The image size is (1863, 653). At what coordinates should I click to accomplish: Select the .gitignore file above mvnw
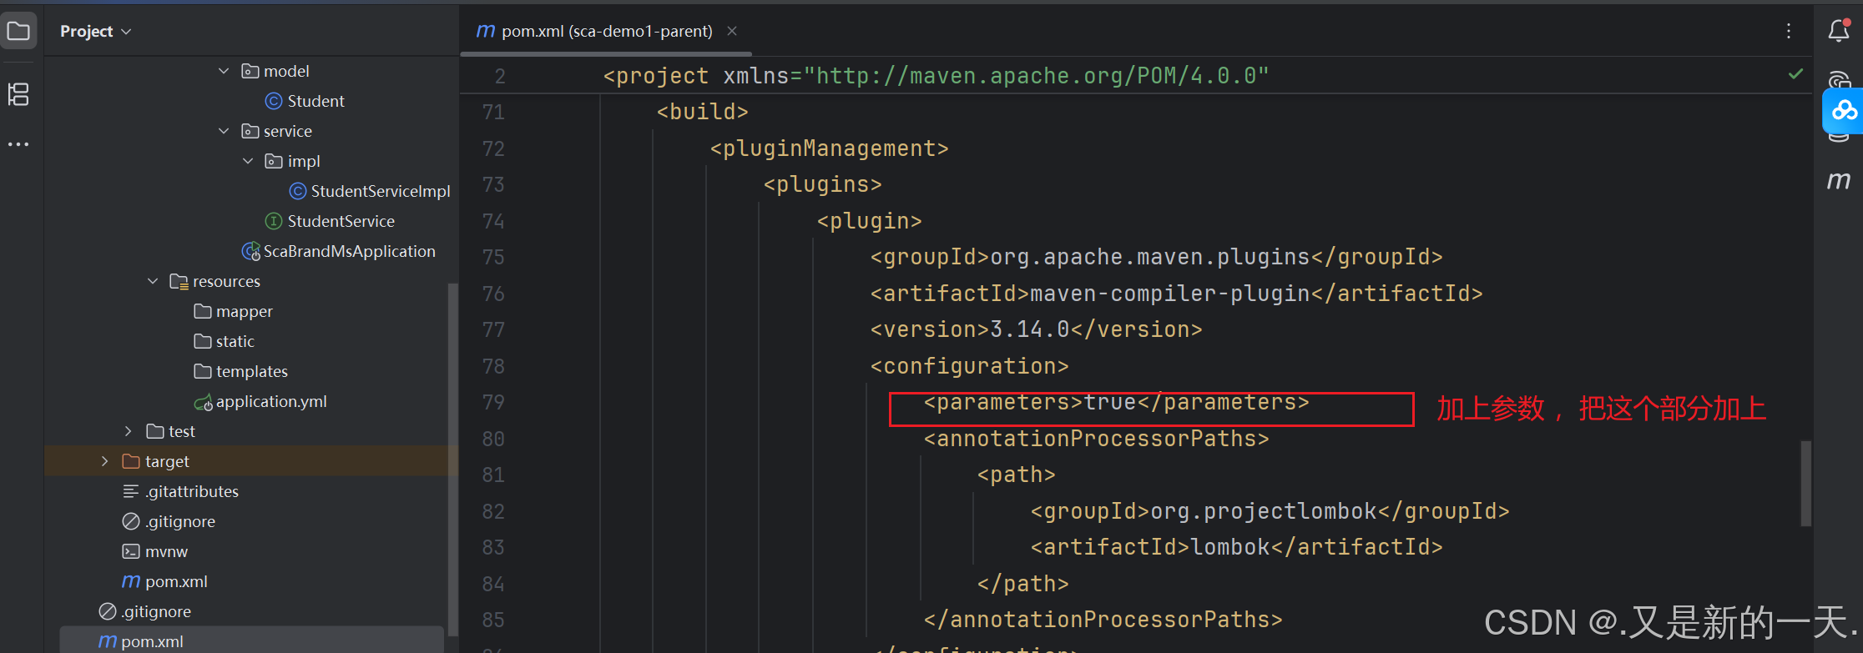[x=180, y=521]
